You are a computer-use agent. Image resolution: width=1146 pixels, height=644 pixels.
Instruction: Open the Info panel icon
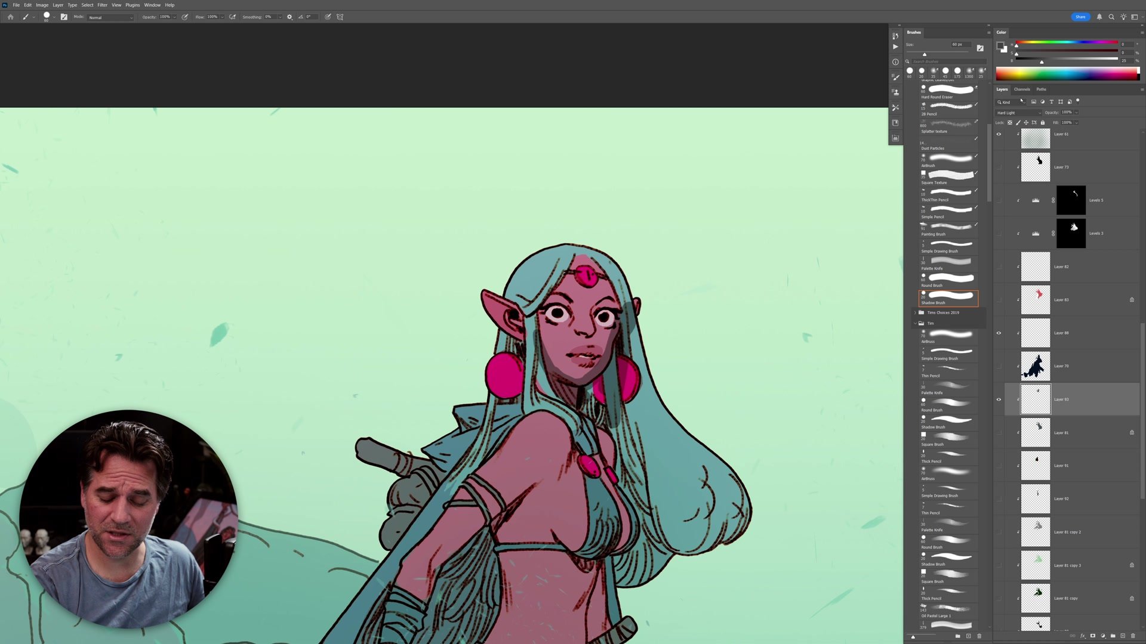[895, 62]
